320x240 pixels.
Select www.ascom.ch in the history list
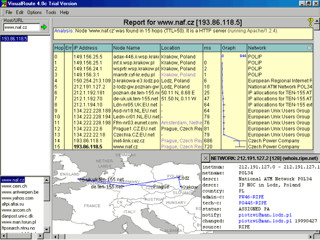(x=17, y=210)
